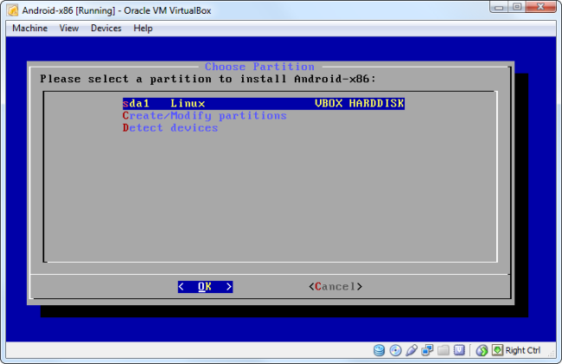Screen dimensions: 562x364
Task: Open the Help menu
Action: click(143, 28)
